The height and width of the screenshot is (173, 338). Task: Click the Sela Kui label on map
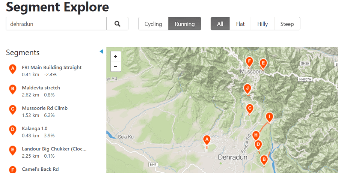[x=126, y=137]
